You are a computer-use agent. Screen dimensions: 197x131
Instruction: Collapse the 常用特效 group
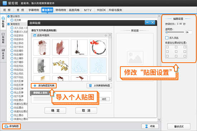[9, 24]
